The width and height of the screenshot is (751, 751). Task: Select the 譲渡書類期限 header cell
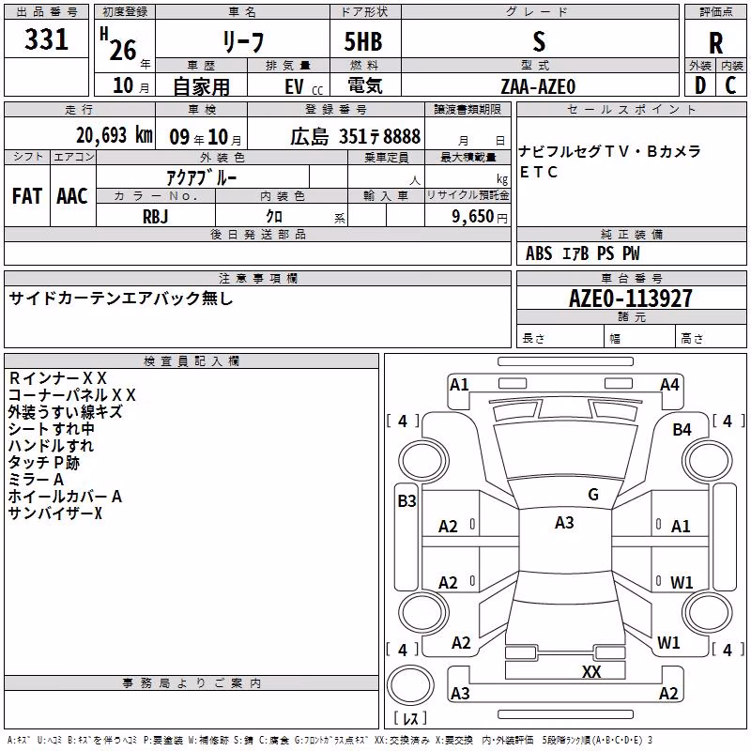point(467,110)
